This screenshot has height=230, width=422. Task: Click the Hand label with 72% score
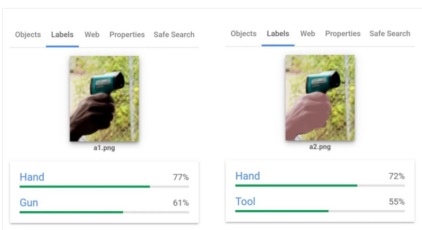coord(248,176)
